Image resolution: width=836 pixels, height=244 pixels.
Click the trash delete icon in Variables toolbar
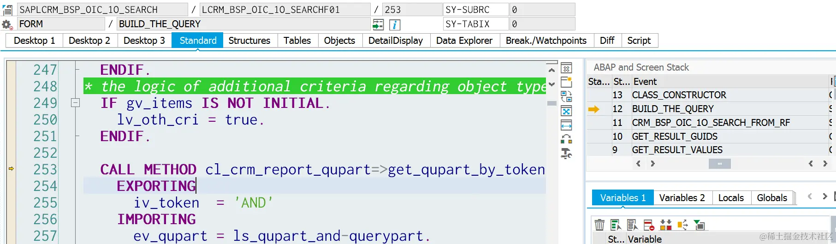click(x=599, y=225)
